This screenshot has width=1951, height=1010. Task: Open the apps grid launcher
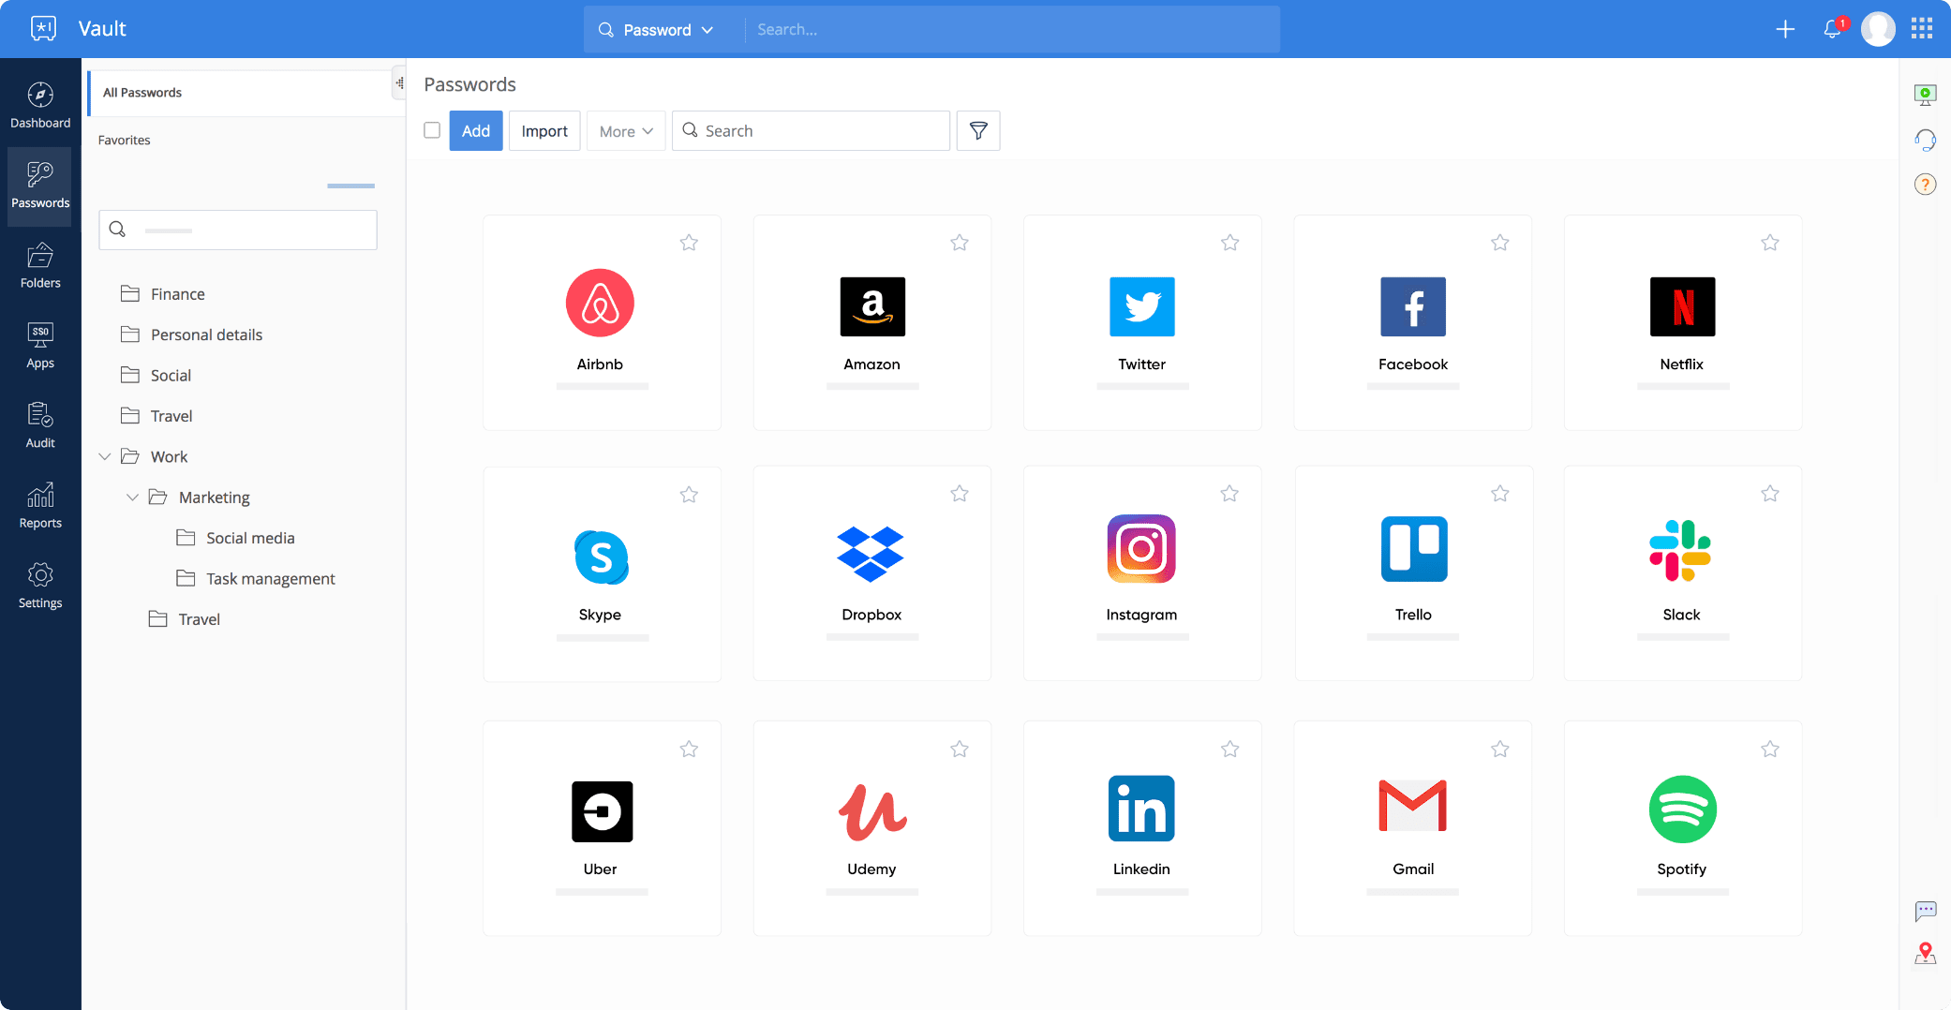(1922, 29)
